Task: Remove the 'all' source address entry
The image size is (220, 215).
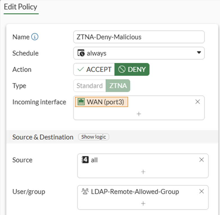Action: click(x=201, y=160)
